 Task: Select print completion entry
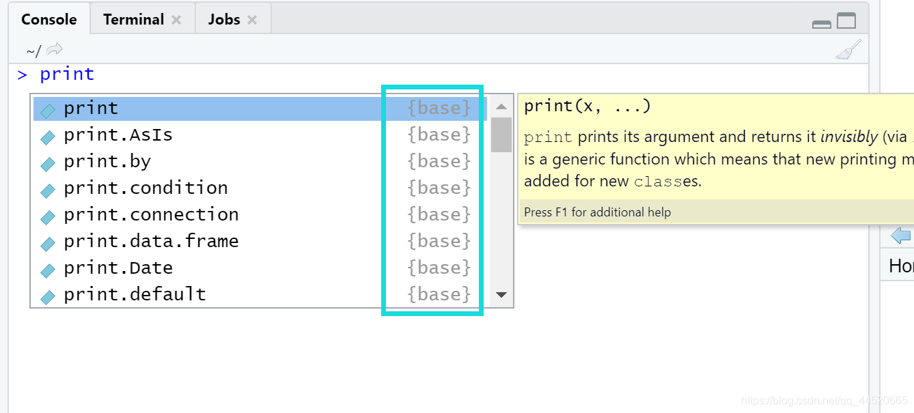point(260,109)
